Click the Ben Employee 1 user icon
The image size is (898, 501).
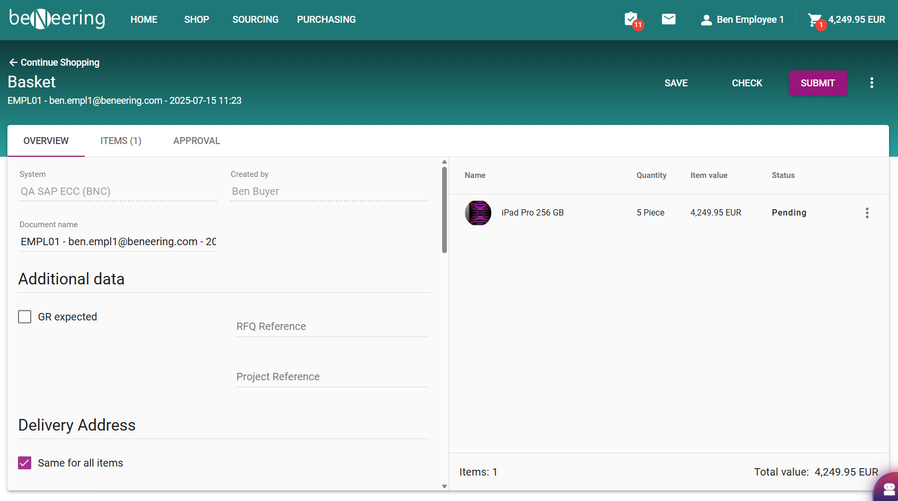[706, 20]
